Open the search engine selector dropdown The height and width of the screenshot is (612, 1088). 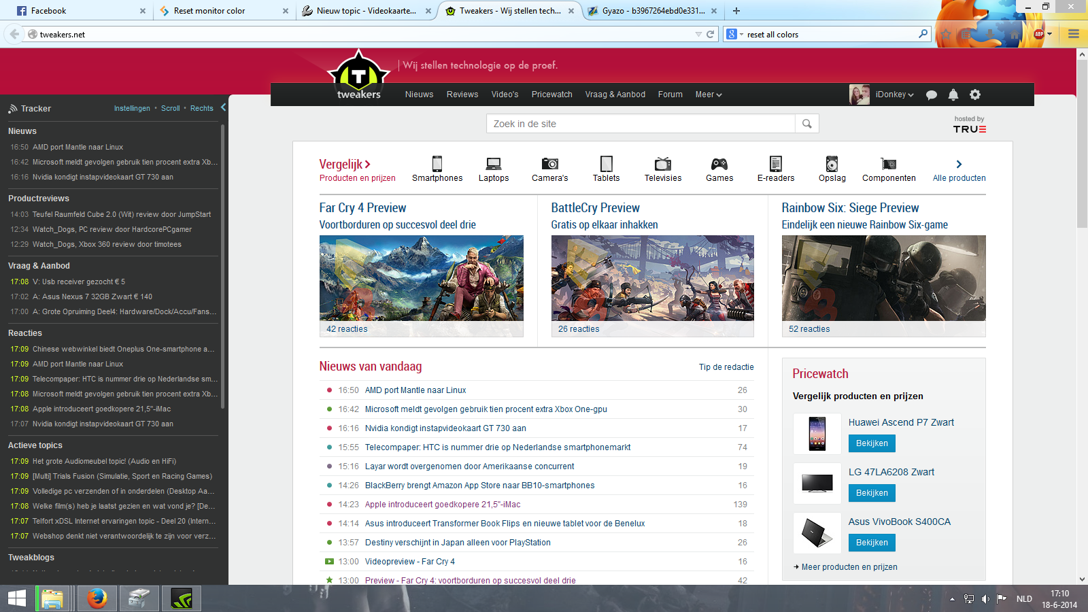click(735, 34)
